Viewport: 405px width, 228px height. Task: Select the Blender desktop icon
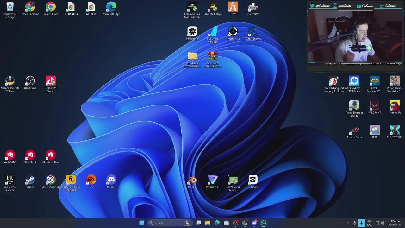[x=192, y=181]
